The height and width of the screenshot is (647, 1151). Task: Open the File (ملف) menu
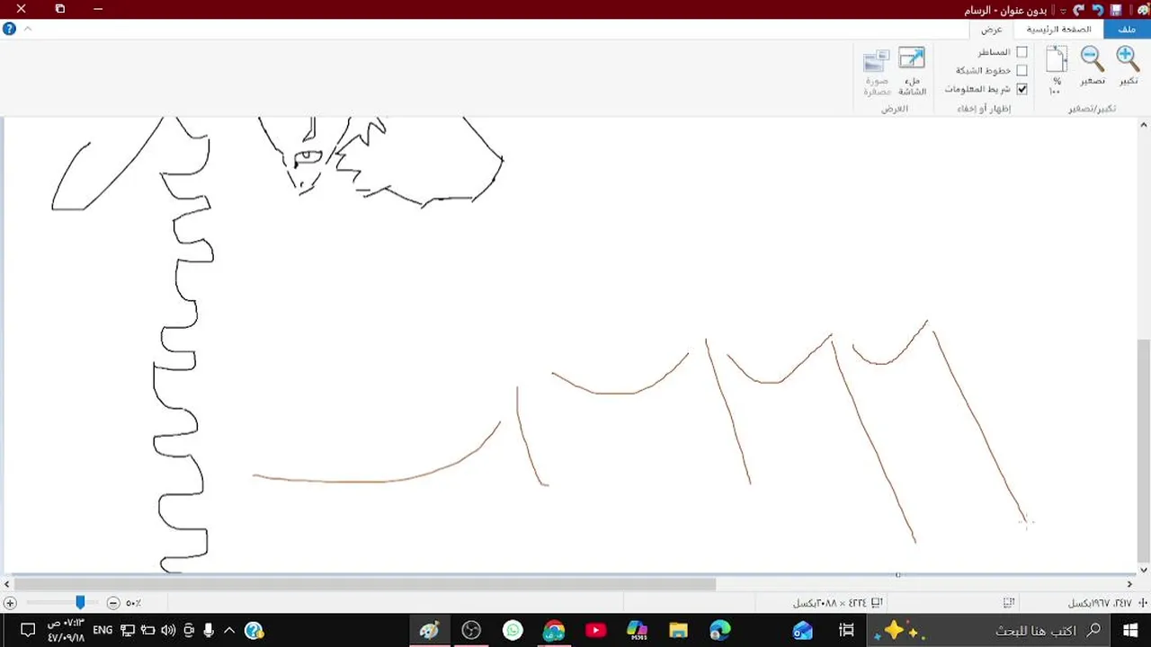pos(1127,29)
